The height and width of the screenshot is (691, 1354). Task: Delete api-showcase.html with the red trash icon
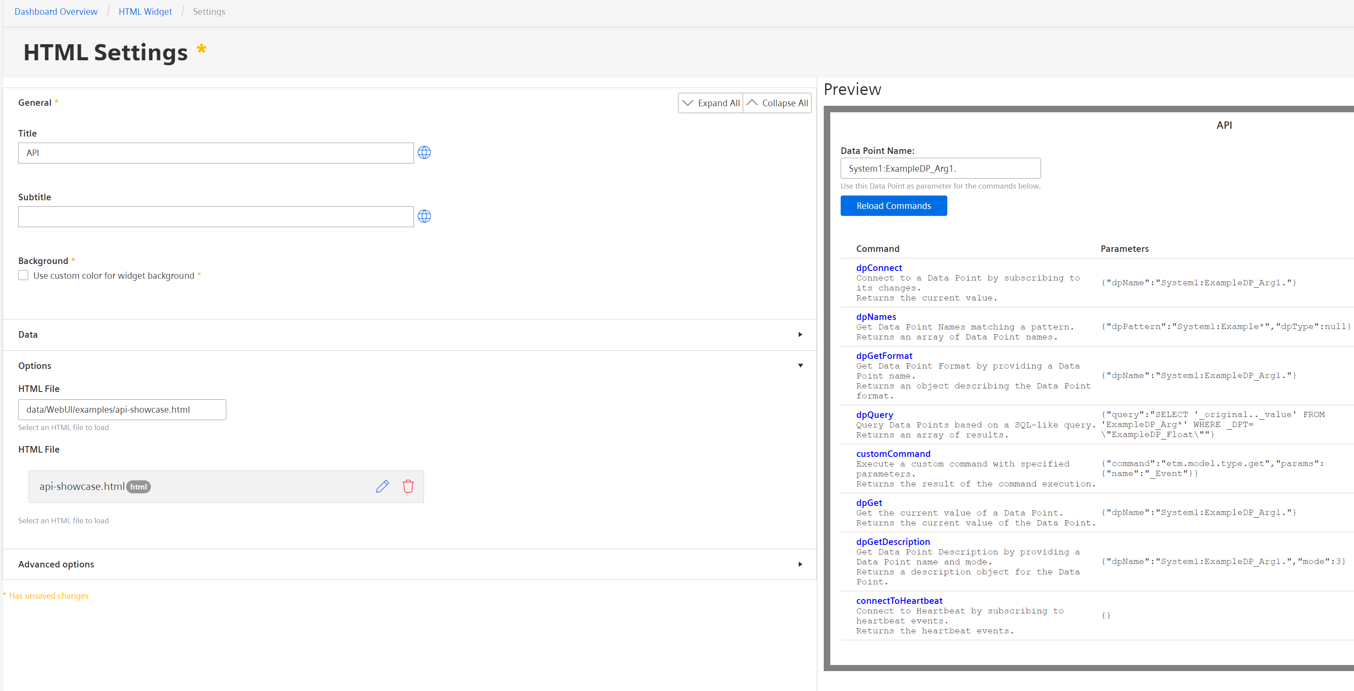coord(408,486)
